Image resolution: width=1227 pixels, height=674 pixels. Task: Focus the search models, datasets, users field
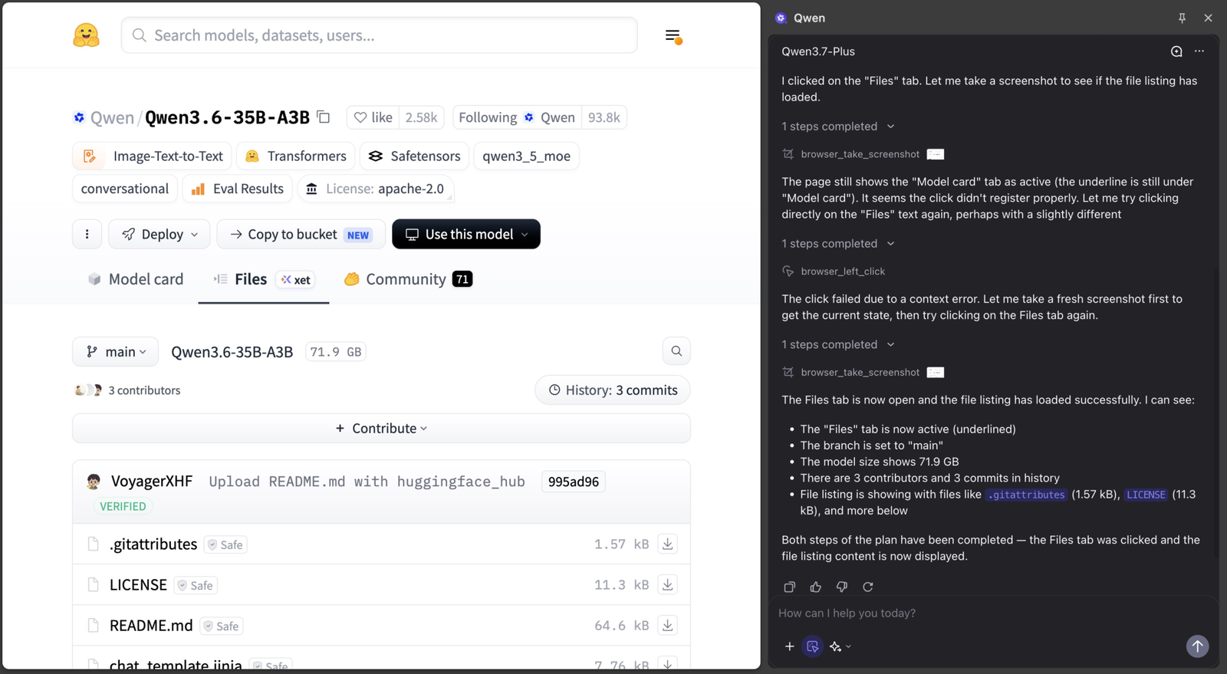pyautogui.click(x=379, y=35)
